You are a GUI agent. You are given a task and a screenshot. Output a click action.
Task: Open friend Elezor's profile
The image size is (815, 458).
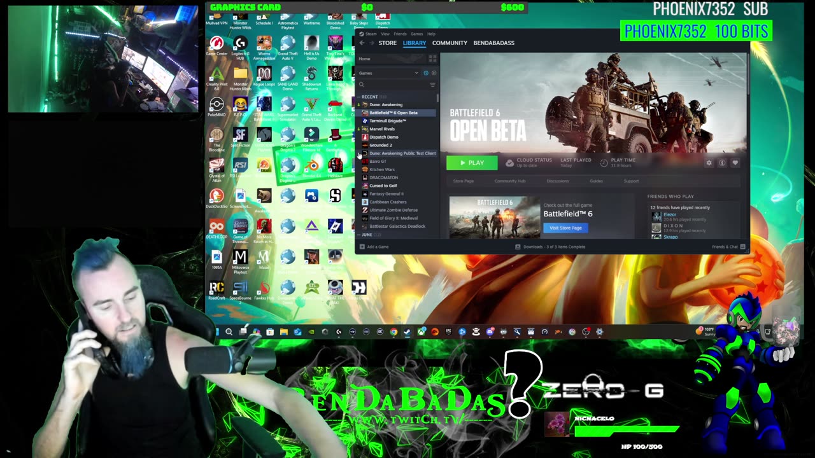coord(670,215)
